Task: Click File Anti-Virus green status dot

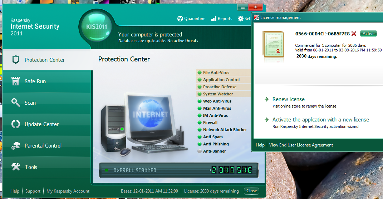Action: coord(200,73)
